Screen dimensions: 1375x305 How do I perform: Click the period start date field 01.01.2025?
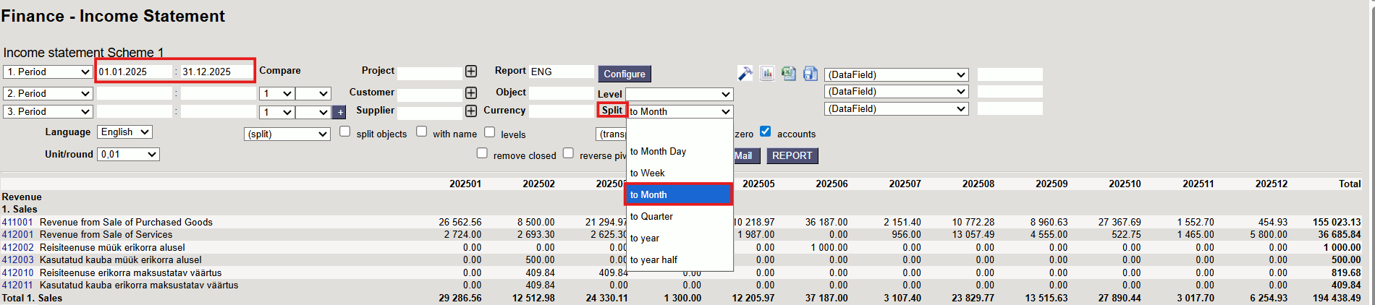click(x=134, y=72)
